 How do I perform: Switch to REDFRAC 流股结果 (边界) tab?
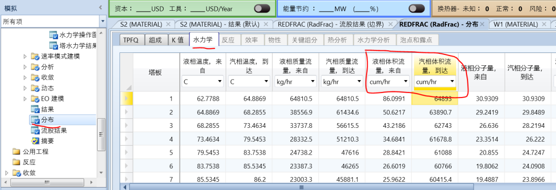331,25
